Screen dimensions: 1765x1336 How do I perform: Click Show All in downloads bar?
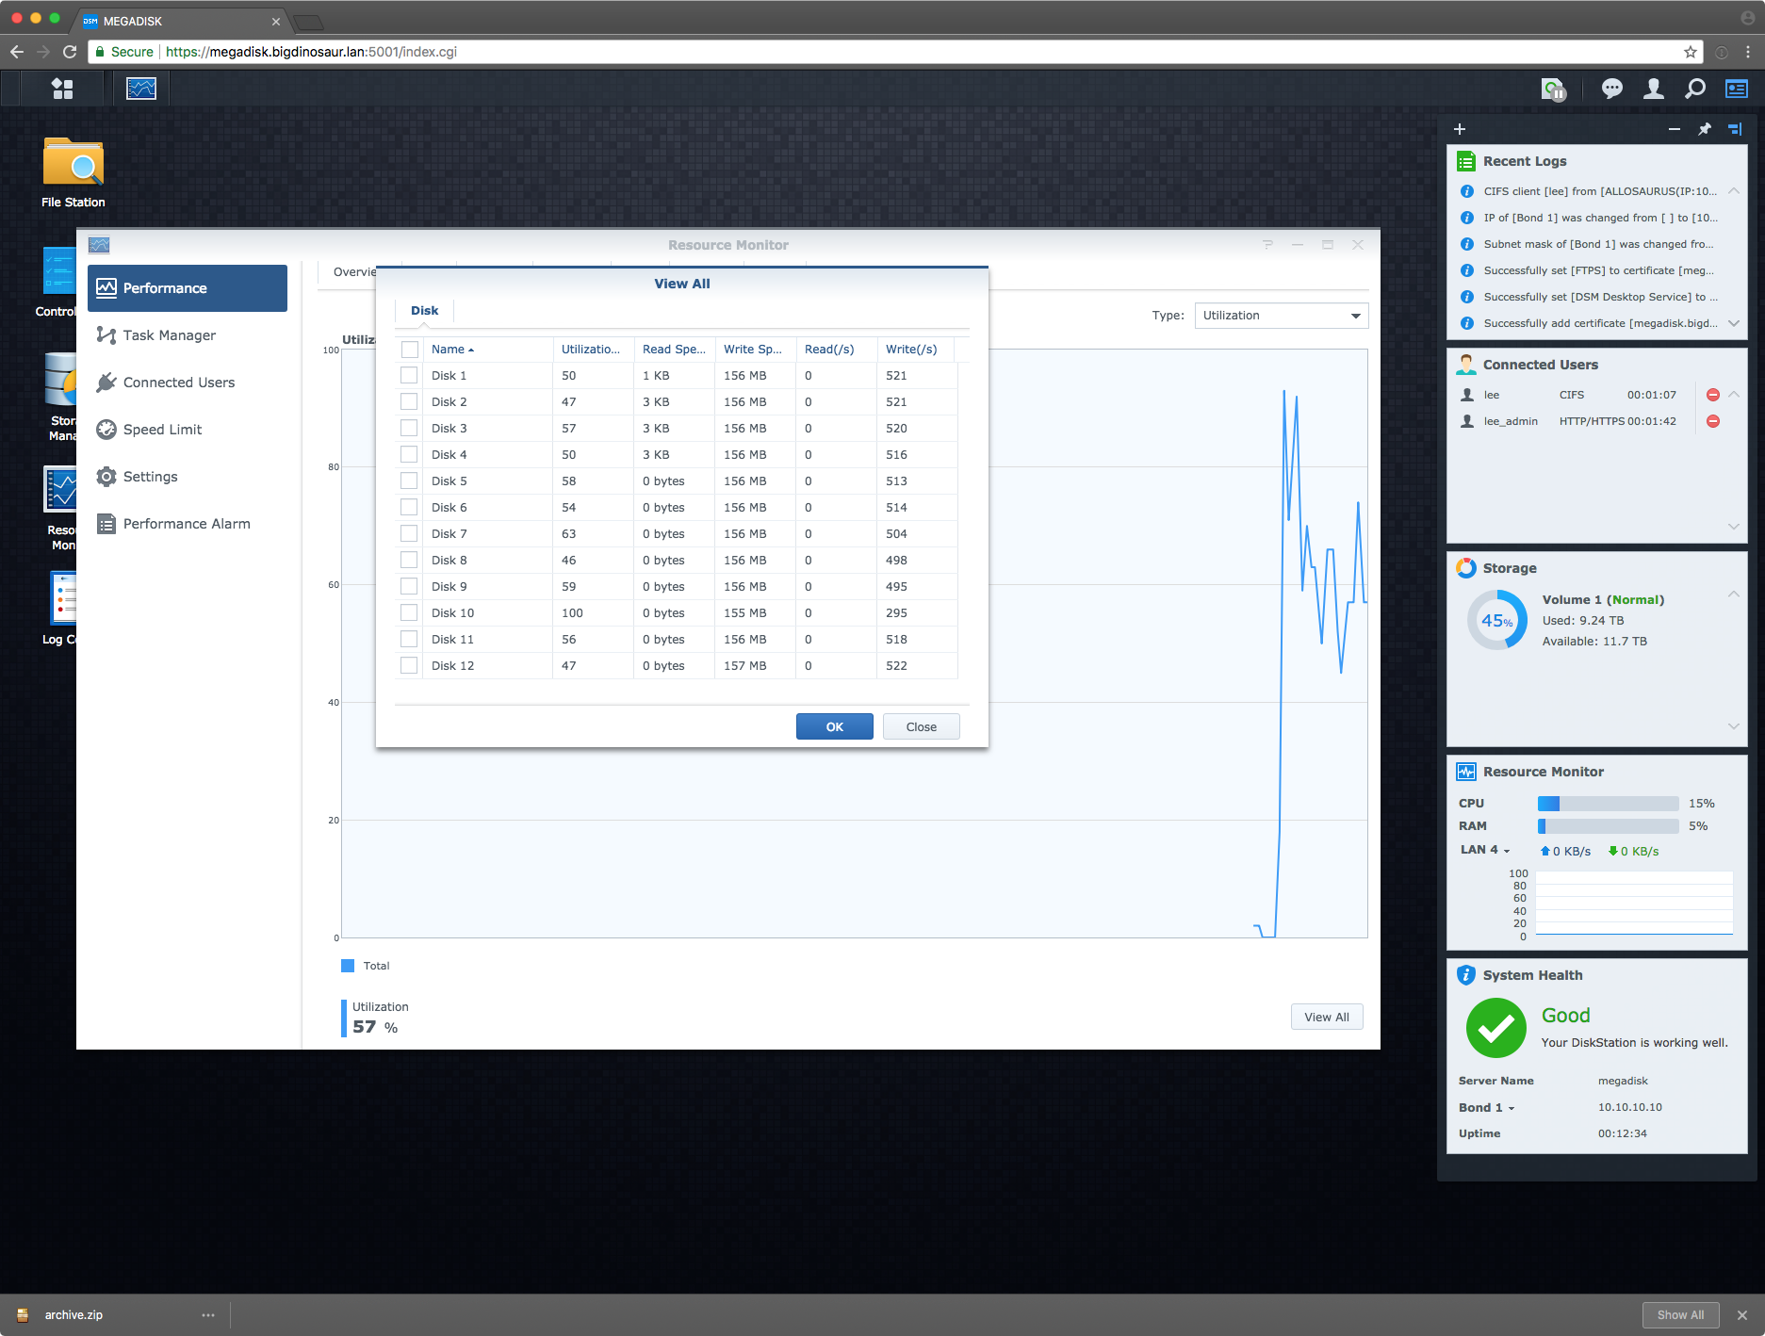point(1680,1314)
